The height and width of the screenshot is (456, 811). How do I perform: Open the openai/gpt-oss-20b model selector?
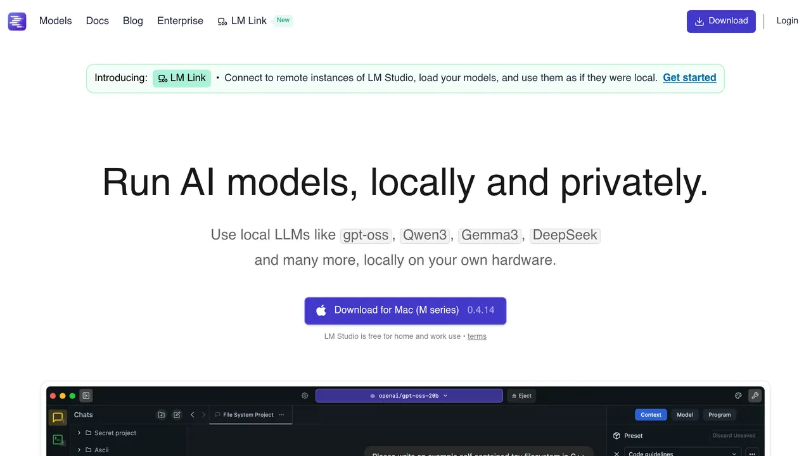click(x=409, y=396)
